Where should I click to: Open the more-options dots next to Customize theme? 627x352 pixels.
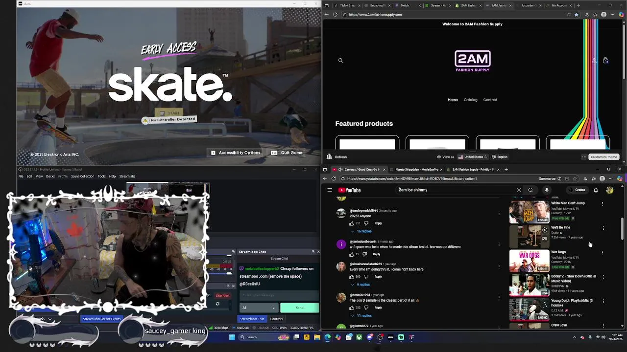coord(584,157)
